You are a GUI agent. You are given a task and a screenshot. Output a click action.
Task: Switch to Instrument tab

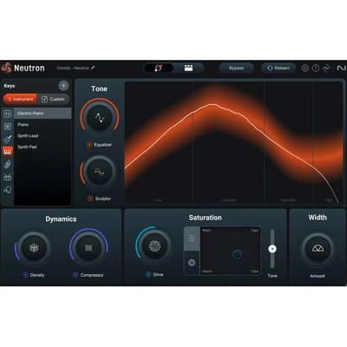click(x=20, y=99)
